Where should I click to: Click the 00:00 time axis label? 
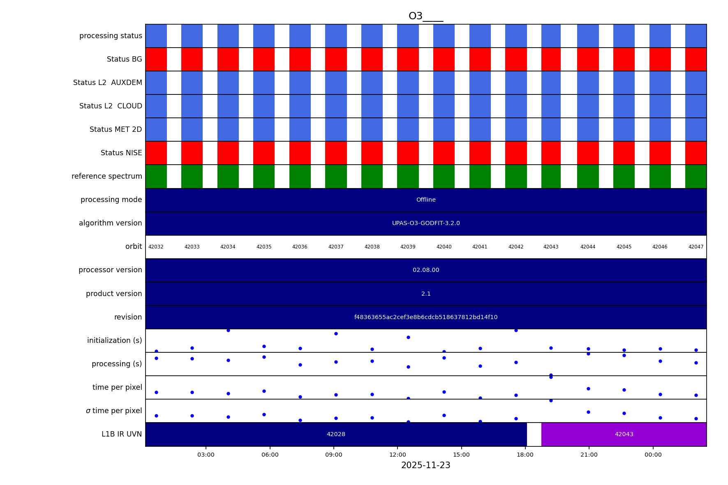tap(653, 455)
